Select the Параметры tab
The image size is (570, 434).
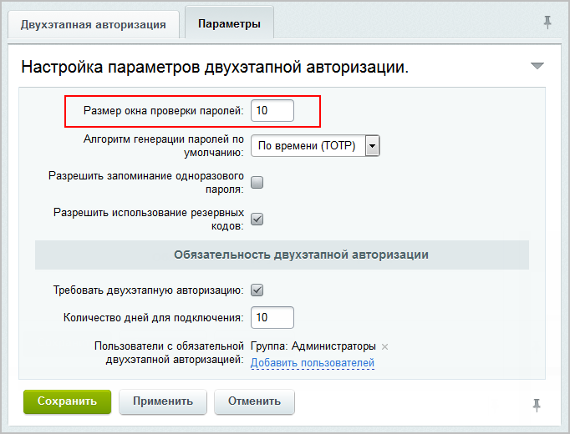tap(229, 24)
